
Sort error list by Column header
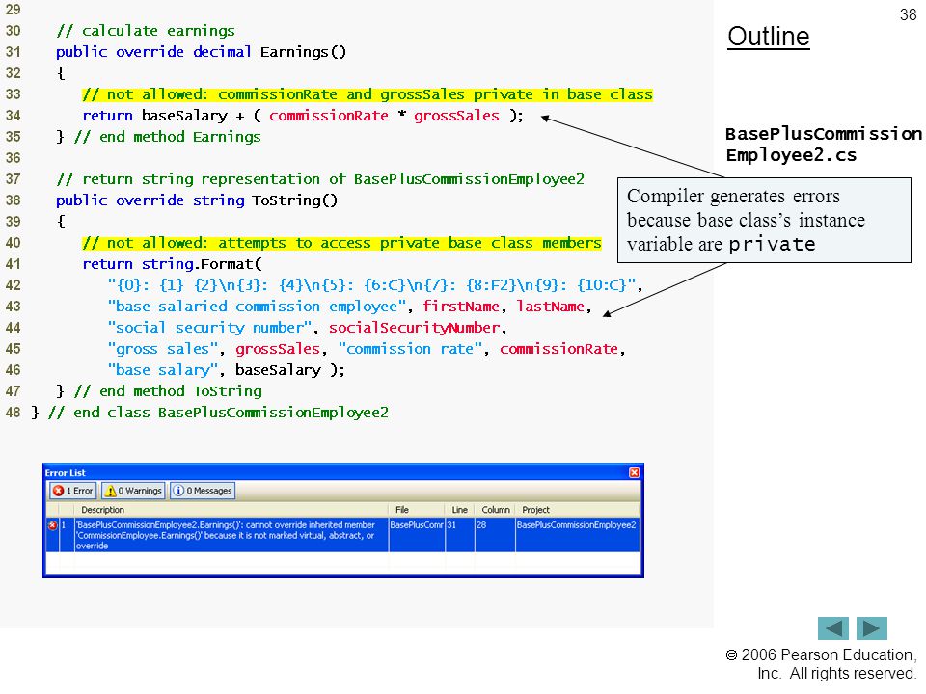click(x=496, y=509)
